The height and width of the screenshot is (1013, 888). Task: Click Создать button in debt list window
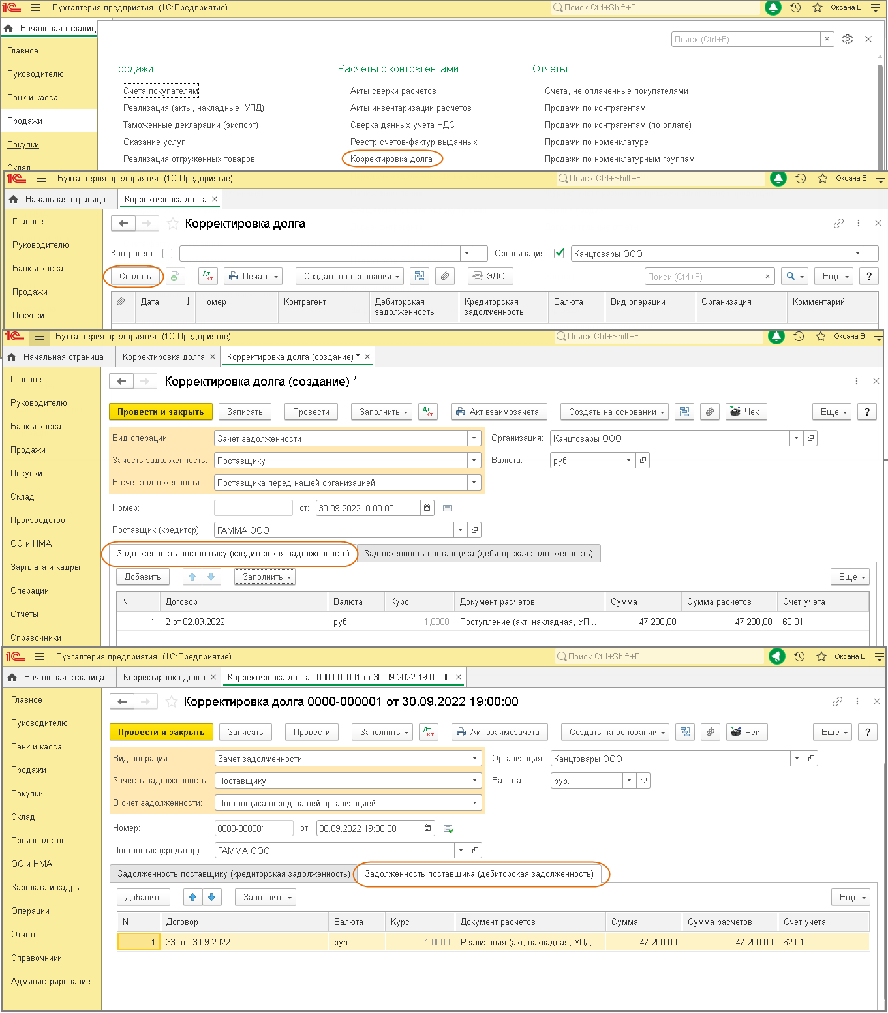tap(135, 277)
